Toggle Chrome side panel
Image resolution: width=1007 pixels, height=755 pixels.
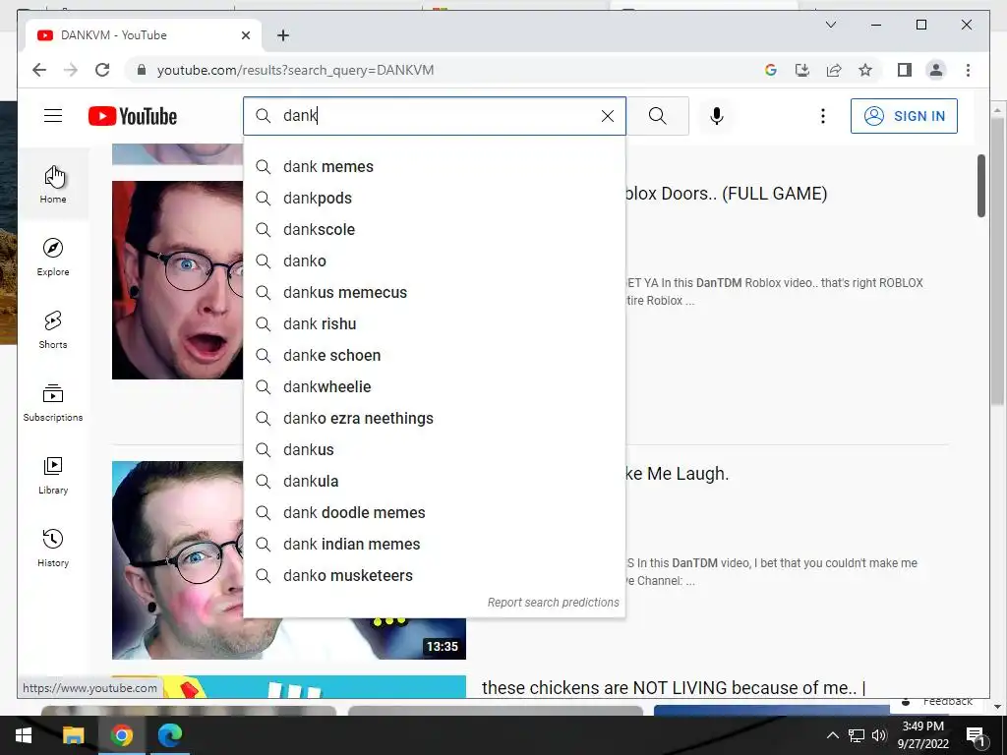point(905,70)
